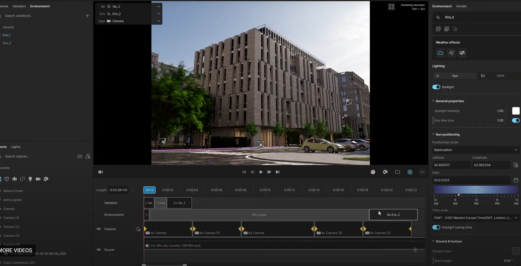Image resolution: width=521 pixels, height=266 pixels.
Task: Open the Geolocation positioning mode dropdown
Action: 476,150
